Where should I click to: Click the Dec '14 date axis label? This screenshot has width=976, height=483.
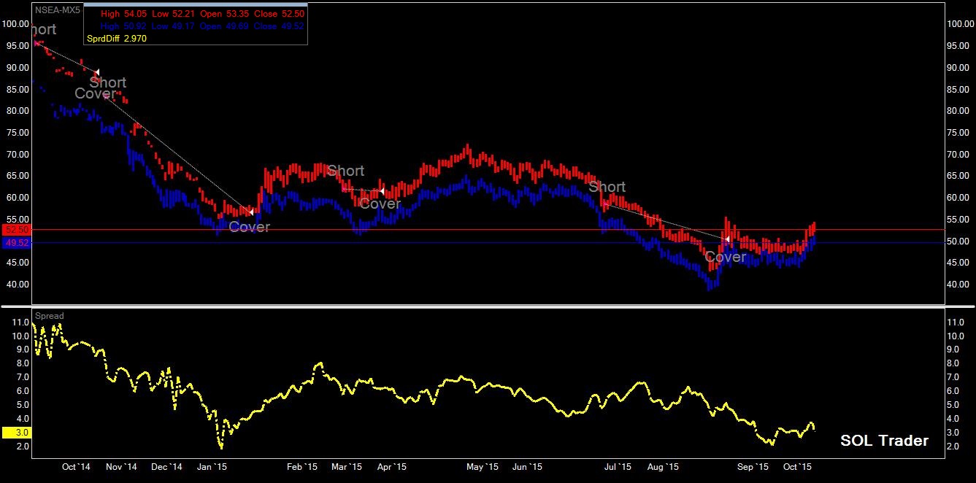click(x=166, y=467)
